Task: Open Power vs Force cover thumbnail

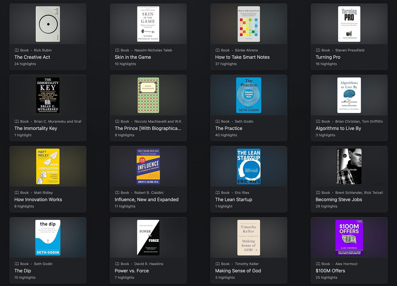Action: [148, 237]
